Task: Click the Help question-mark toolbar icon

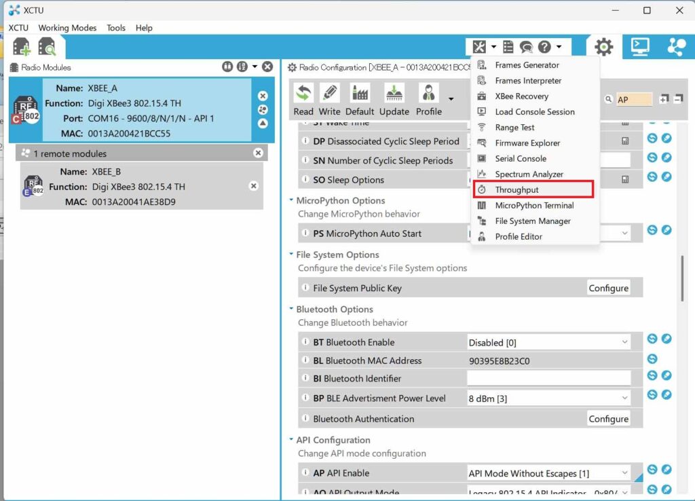Action: pyautogui.click(x=544, y=47)
